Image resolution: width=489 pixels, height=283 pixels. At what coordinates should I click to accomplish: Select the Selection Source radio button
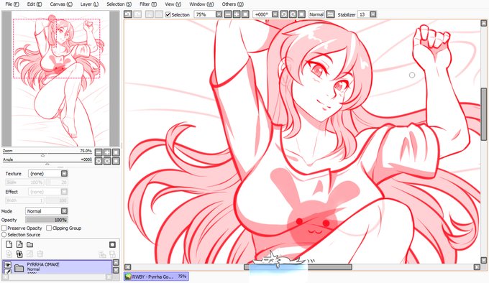click(4, 234)
